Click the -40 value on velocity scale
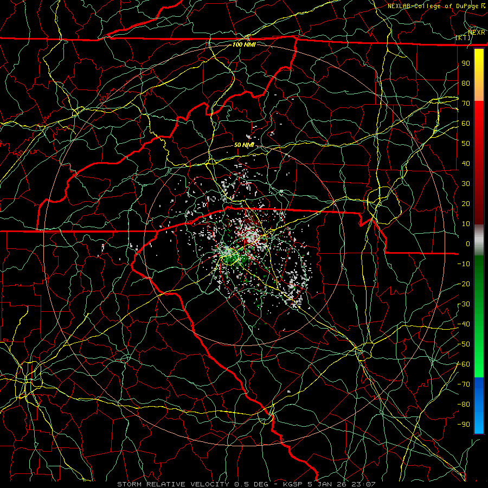Screen dimensions: 488x488 pos(464,324)
